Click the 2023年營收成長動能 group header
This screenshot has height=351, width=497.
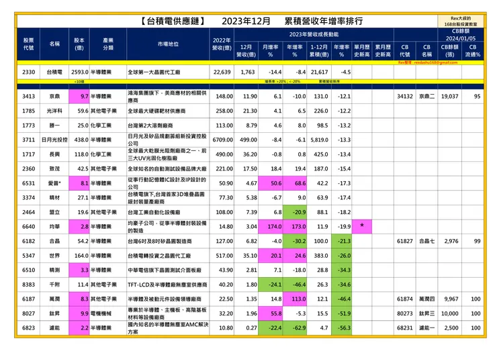314,34
